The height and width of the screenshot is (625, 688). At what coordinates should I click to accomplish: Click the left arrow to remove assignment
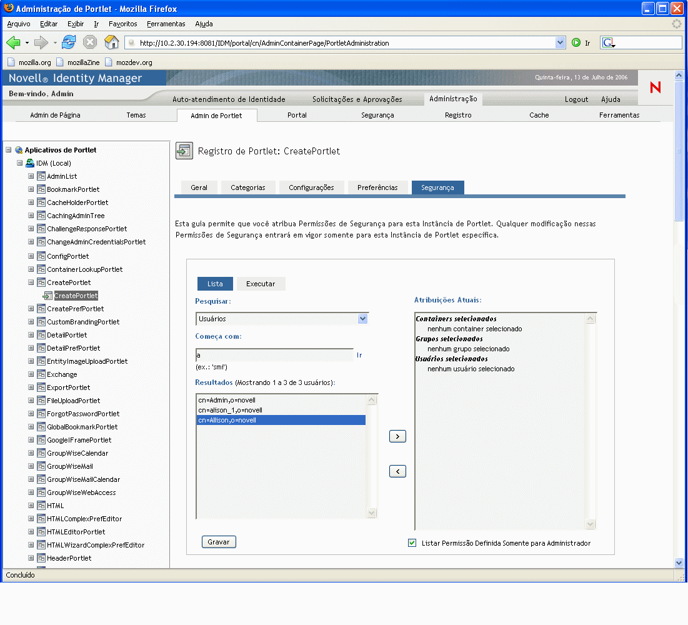point(397,471)
